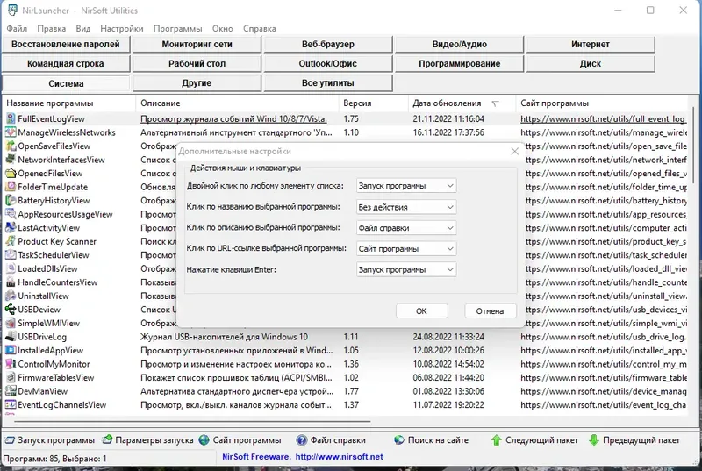
Task: Open Двойной клик по любому элементу dropdown
Action: point(406,186)
